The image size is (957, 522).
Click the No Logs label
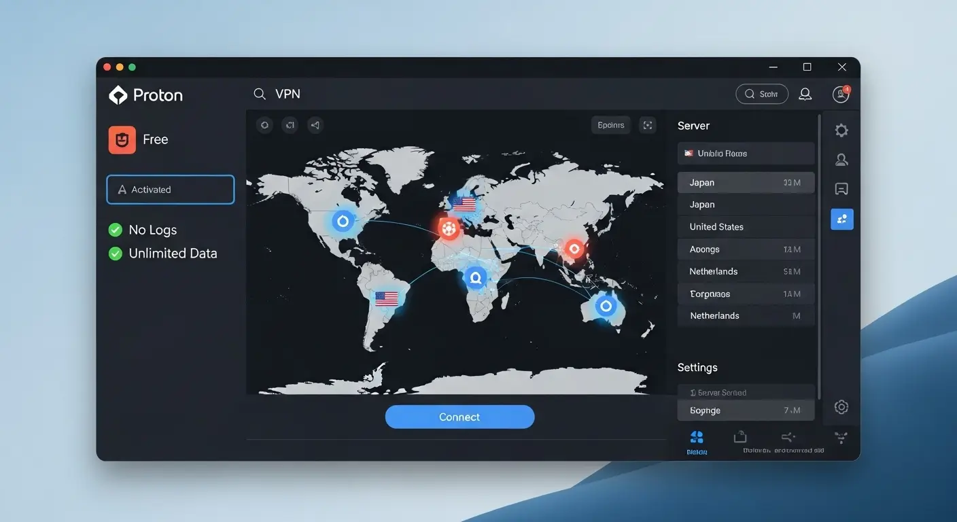coord(153,230)
